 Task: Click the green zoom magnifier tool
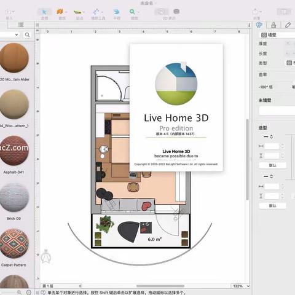click(x=132, y=12)
